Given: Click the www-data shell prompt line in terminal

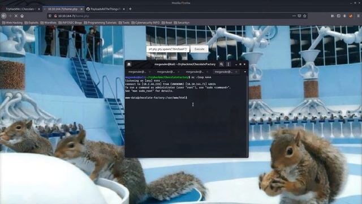Looking at the screenshot, I should 156,98.
